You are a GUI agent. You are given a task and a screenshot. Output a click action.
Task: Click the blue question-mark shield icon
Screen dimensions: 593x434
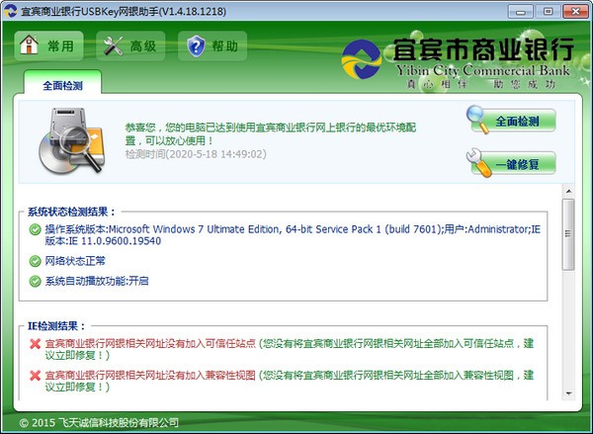(x=197, y=46)
